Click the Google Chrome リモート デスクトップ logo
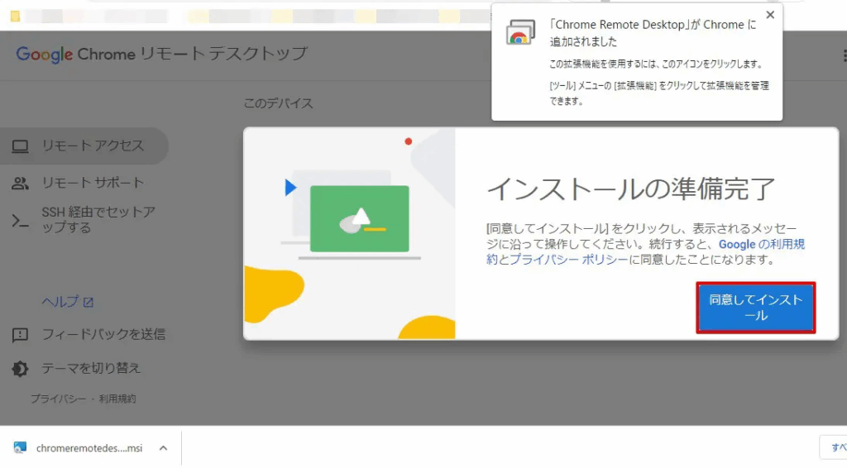Viewport: 847px width, 468px height. coord(161,55)
